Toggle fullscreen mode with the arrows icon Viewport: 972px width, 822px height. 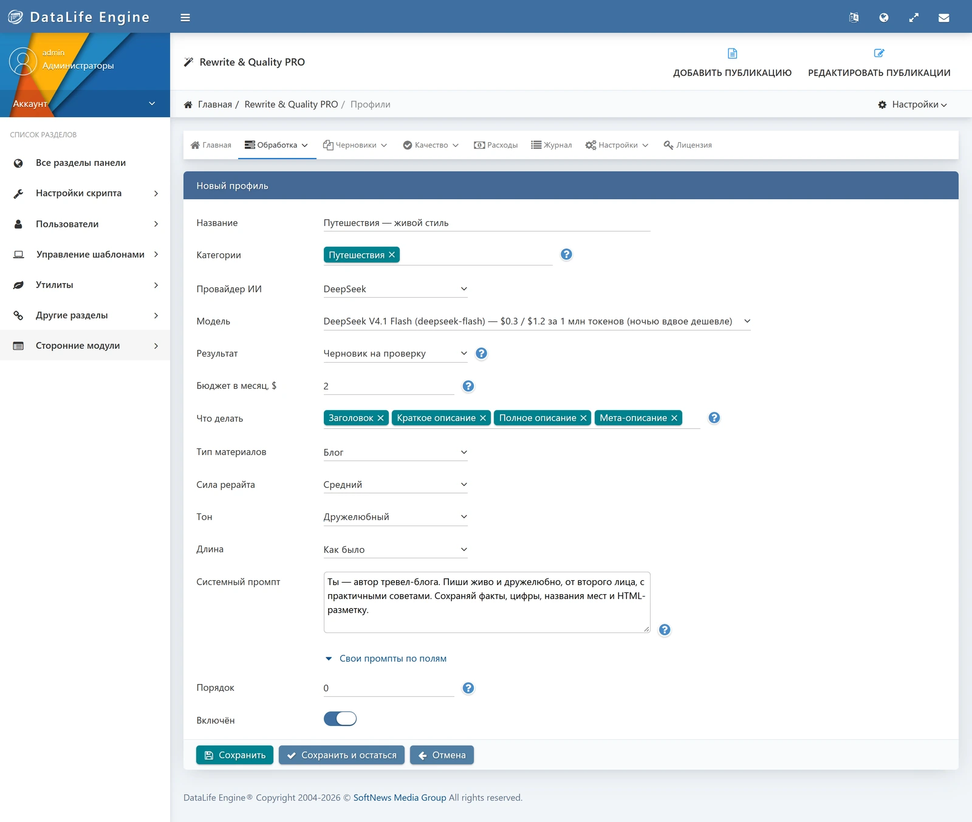tap(914, 18)
